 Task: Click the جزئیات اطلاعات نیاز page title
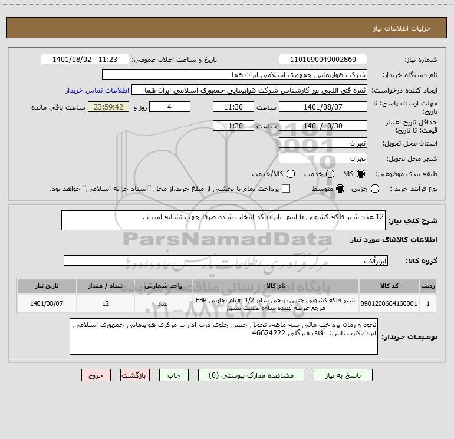(x=402, y=28)
